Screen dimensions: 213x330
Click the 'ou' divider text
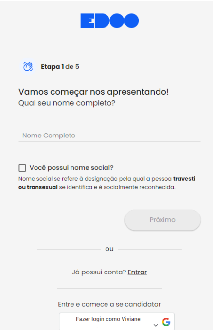pos(109,249)
